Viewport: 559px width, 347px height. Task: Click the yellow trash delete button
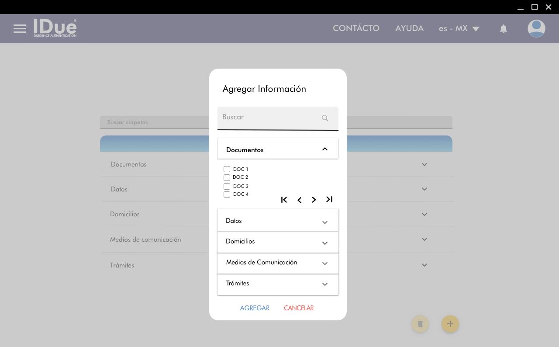coord(420,324)
